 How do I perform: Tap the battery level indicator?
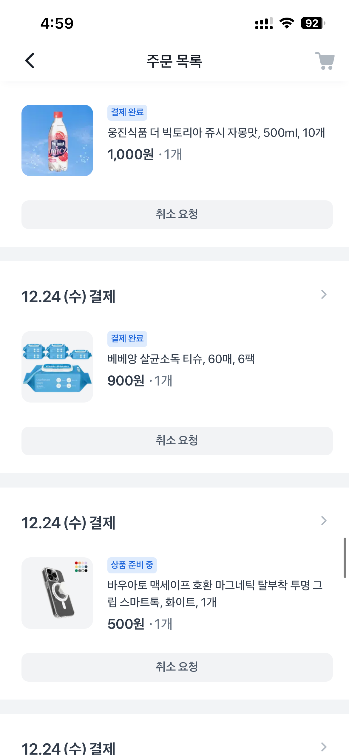point(313,23)
